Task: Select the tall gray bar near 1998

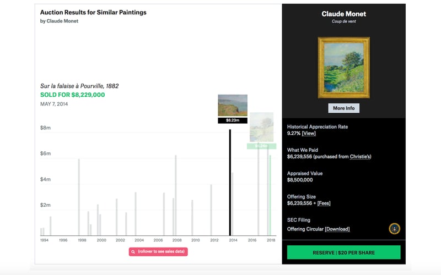Action: 79,197
